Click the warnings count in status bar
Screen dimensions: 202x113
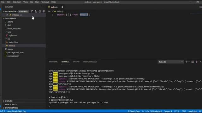pos(3,111)
